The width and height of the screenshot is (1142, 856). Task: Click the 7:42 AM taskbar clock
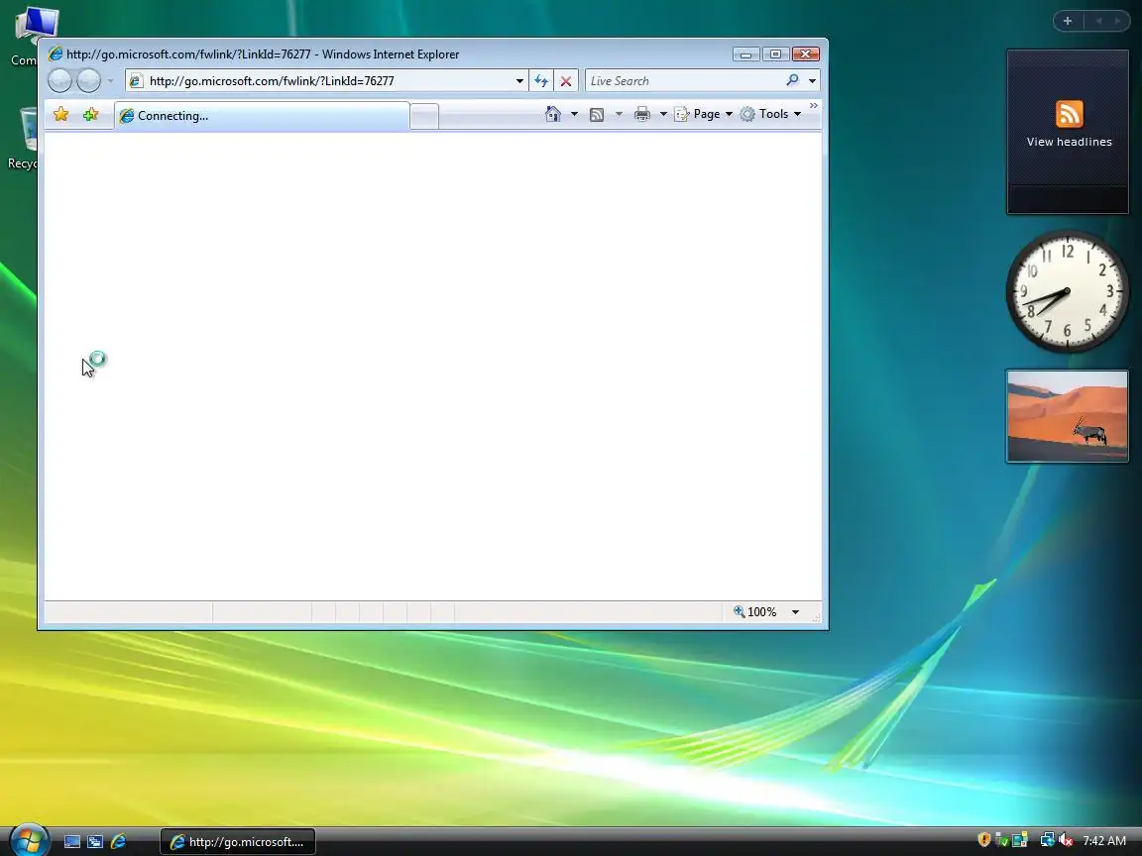coord(1104,841)
